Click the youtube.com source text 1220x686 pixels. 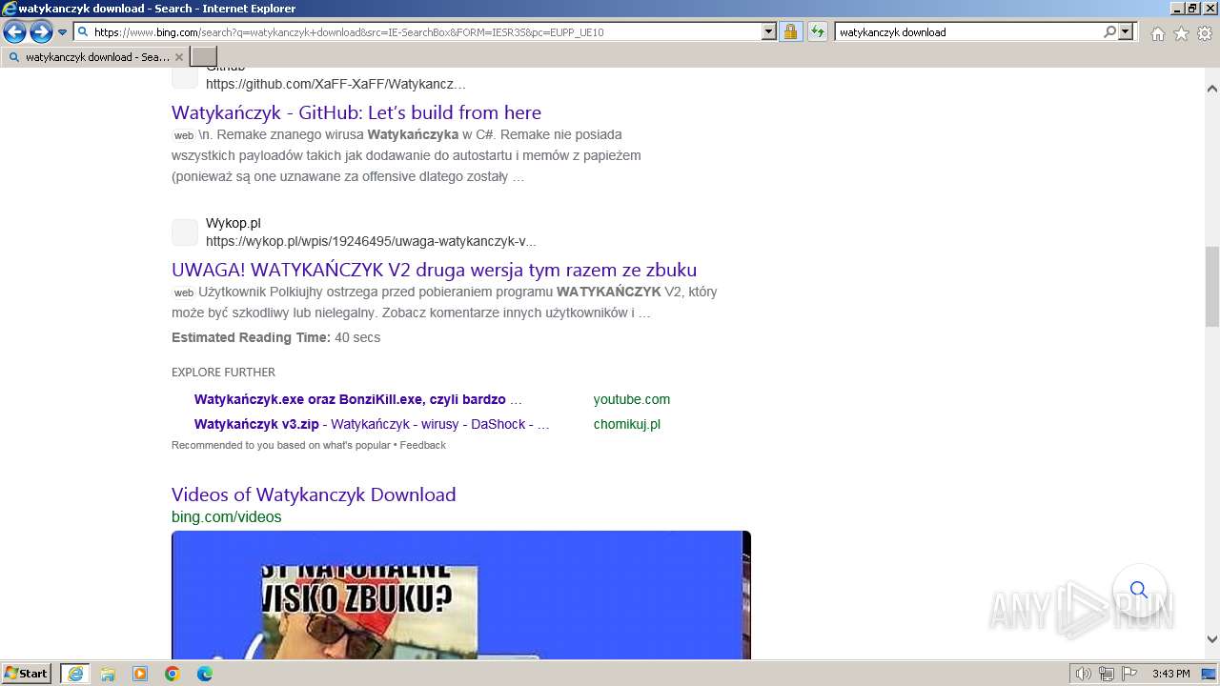(632, 399)
